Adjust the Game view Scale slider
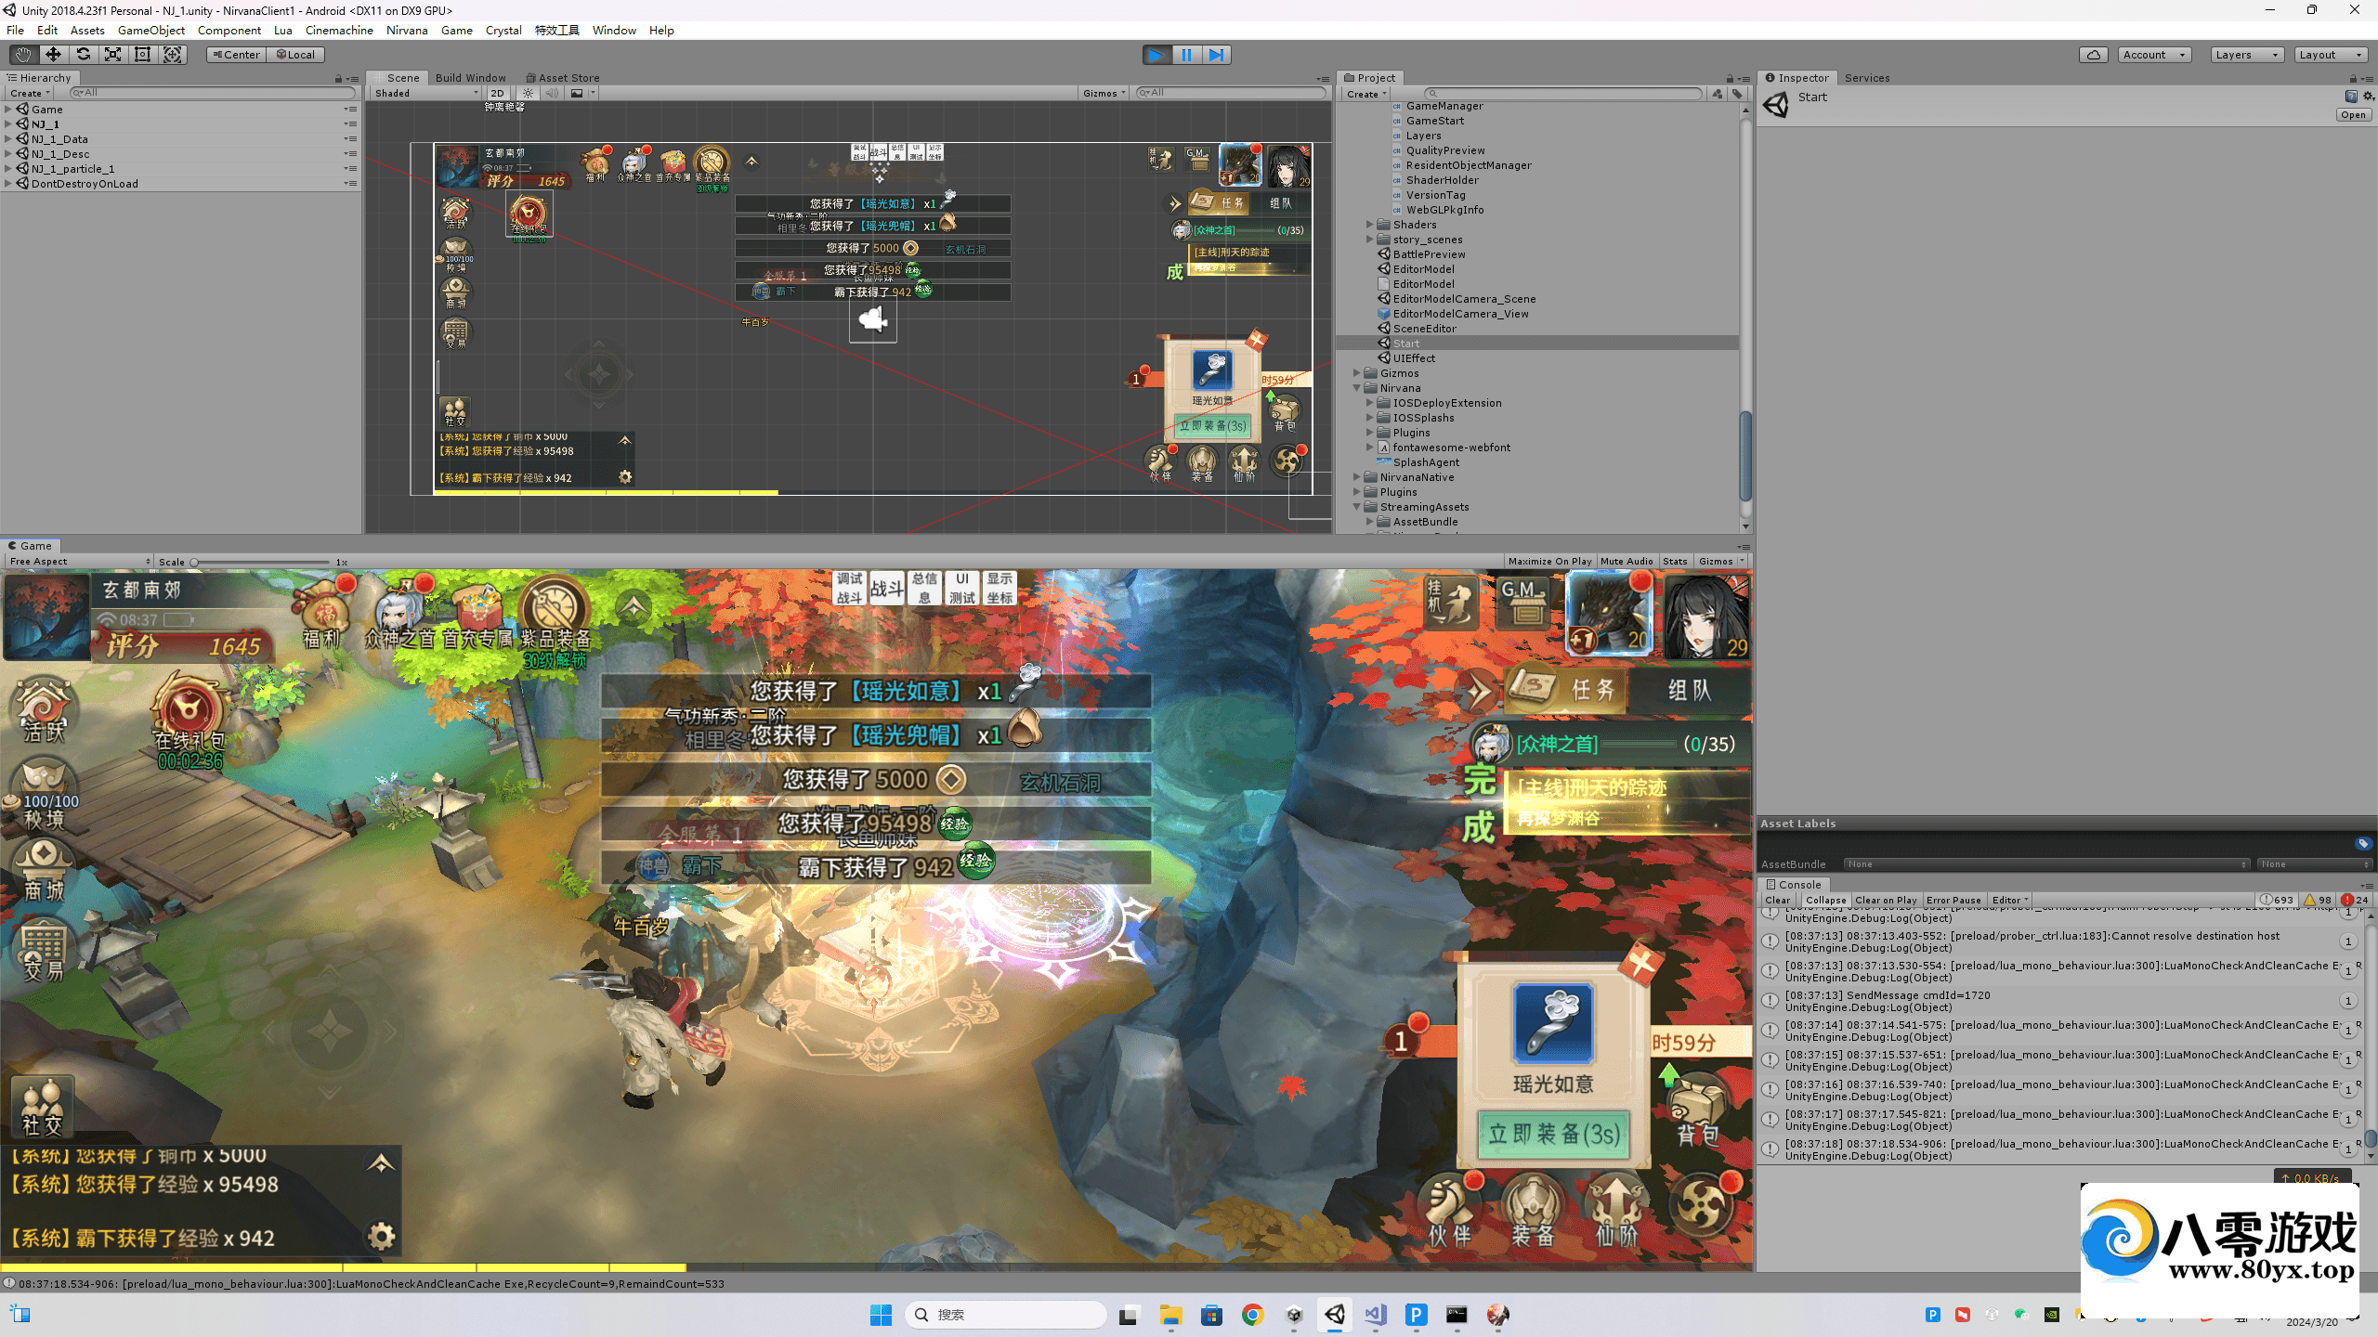The height and width of the screenshot is (1337, 2378). pyautogui.click(x=260, y=562)
